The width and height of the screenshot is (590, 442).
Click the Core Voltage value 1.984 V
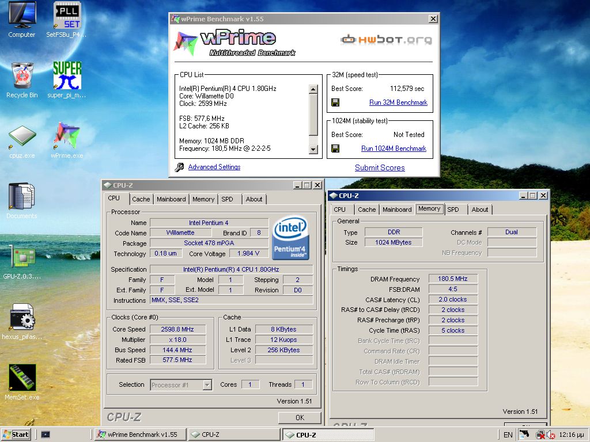[248, 253]
